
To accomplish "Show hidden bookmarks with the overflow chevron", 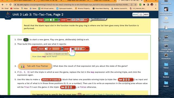I will pyautogui.click(x=156, y=8).
